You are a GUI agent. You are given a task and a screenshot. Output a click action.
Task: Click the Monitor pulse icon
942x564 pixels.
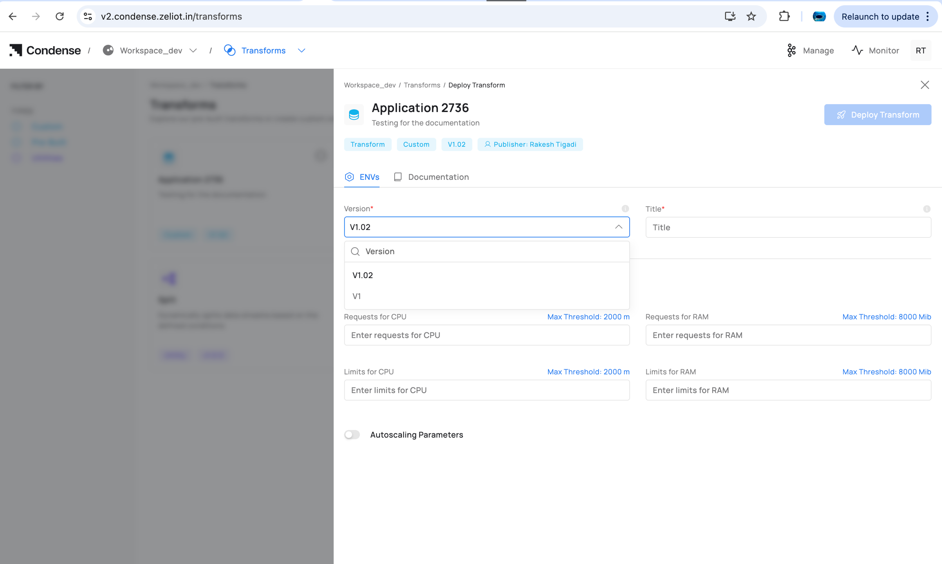point(857,50)
